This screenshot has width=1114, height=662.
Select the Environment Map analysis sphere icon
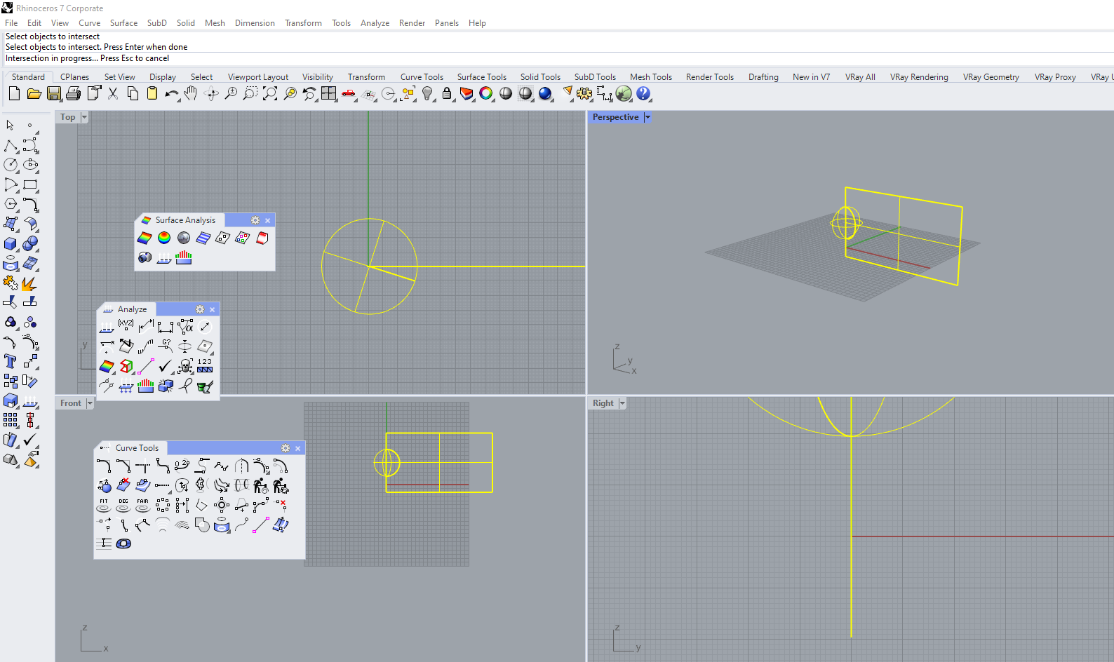pyautogui.click(x=184, y=238)
